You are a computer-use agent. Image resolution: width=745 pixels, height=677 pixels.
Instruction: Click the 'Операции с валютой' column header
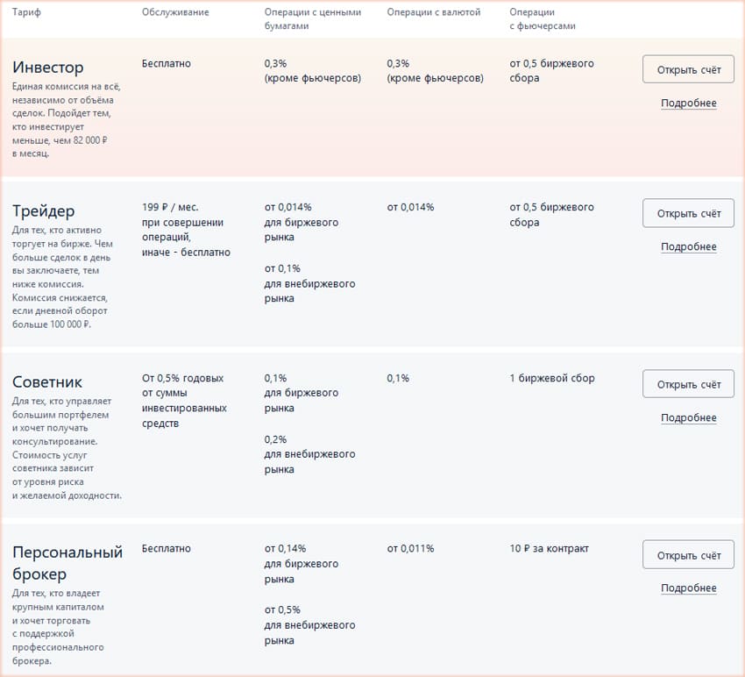(x=433, y=12)
